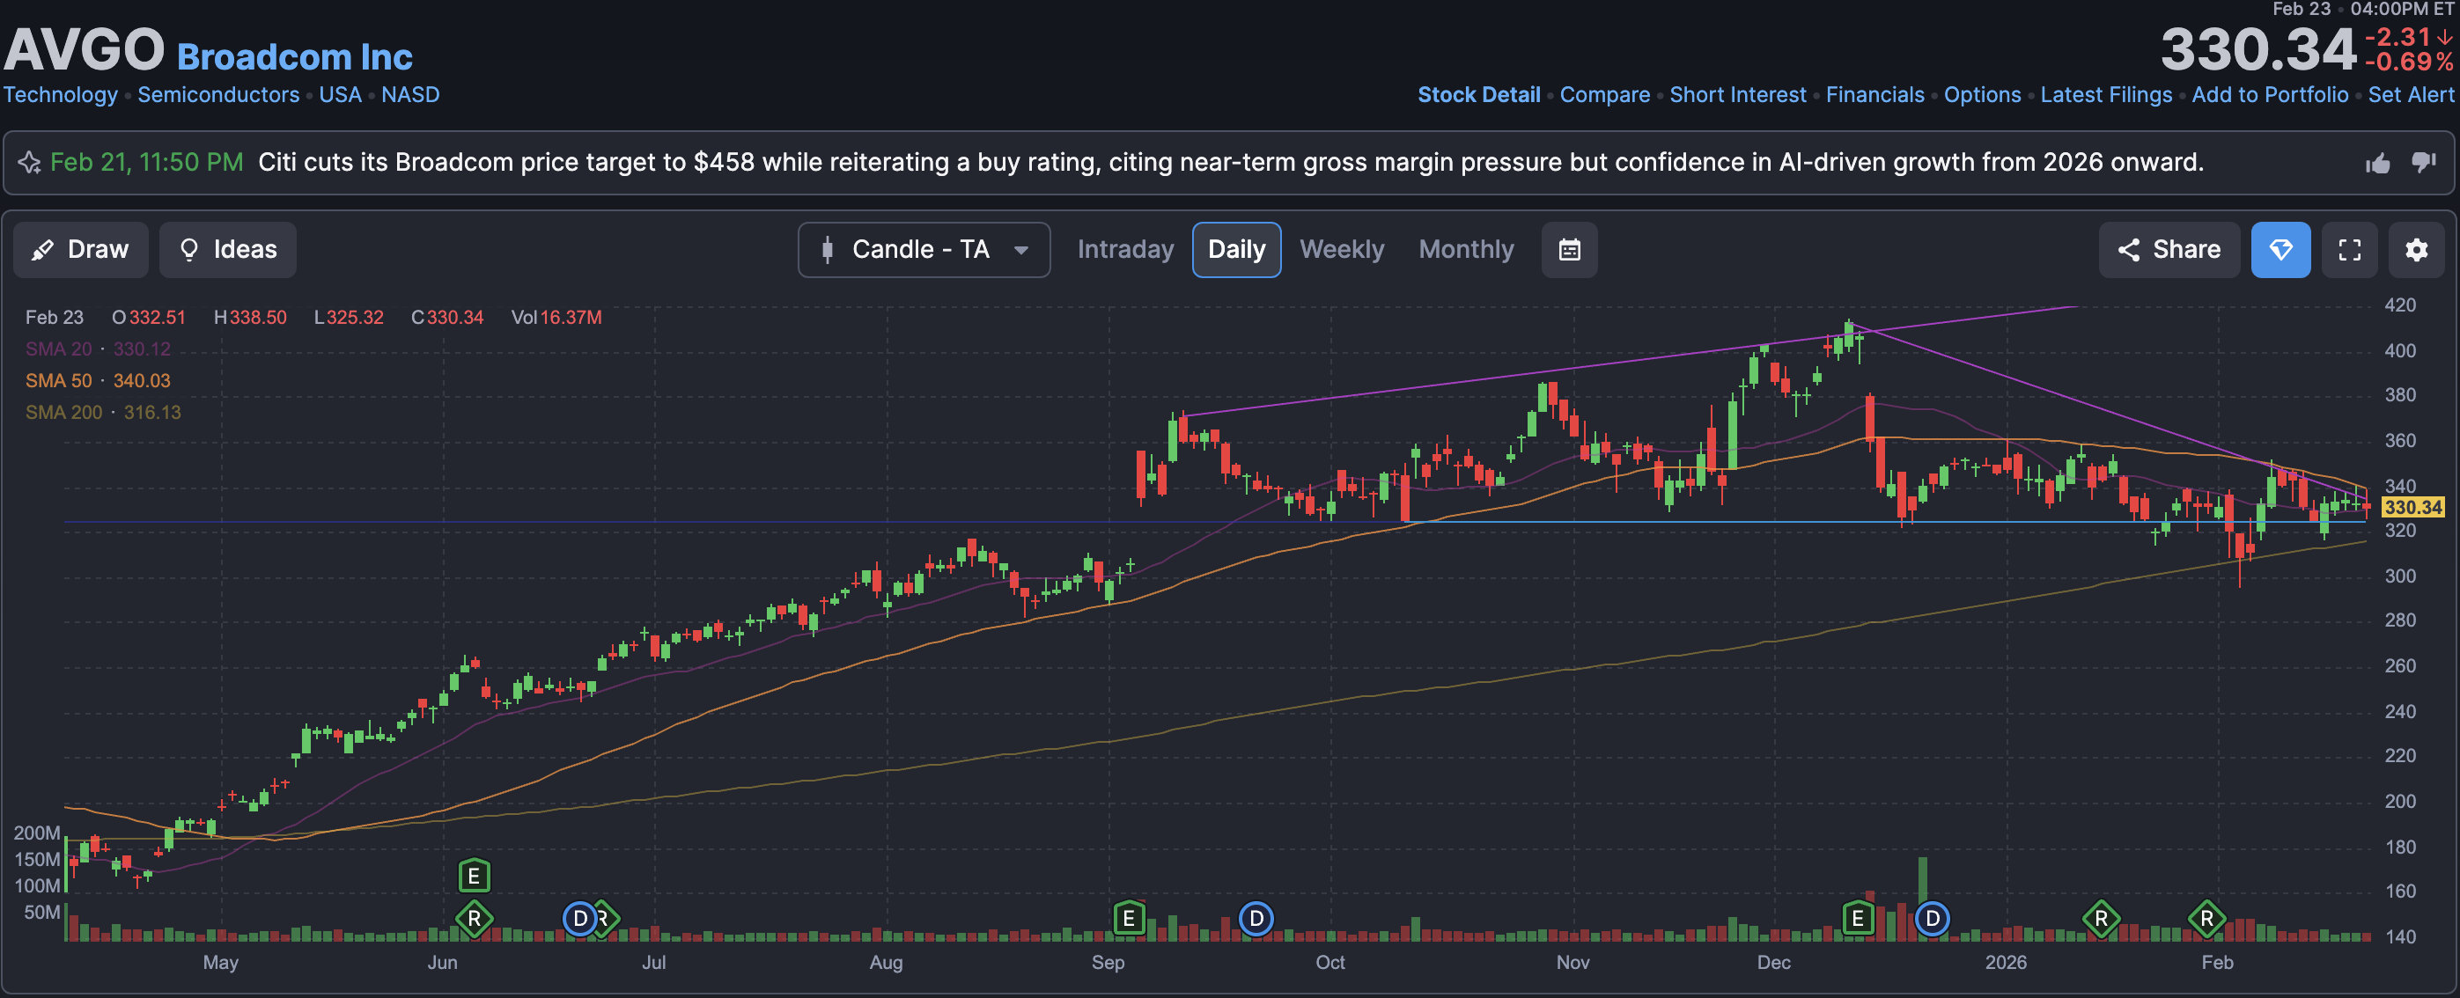Go to the Semiconductors industry link

click(217, 94)
